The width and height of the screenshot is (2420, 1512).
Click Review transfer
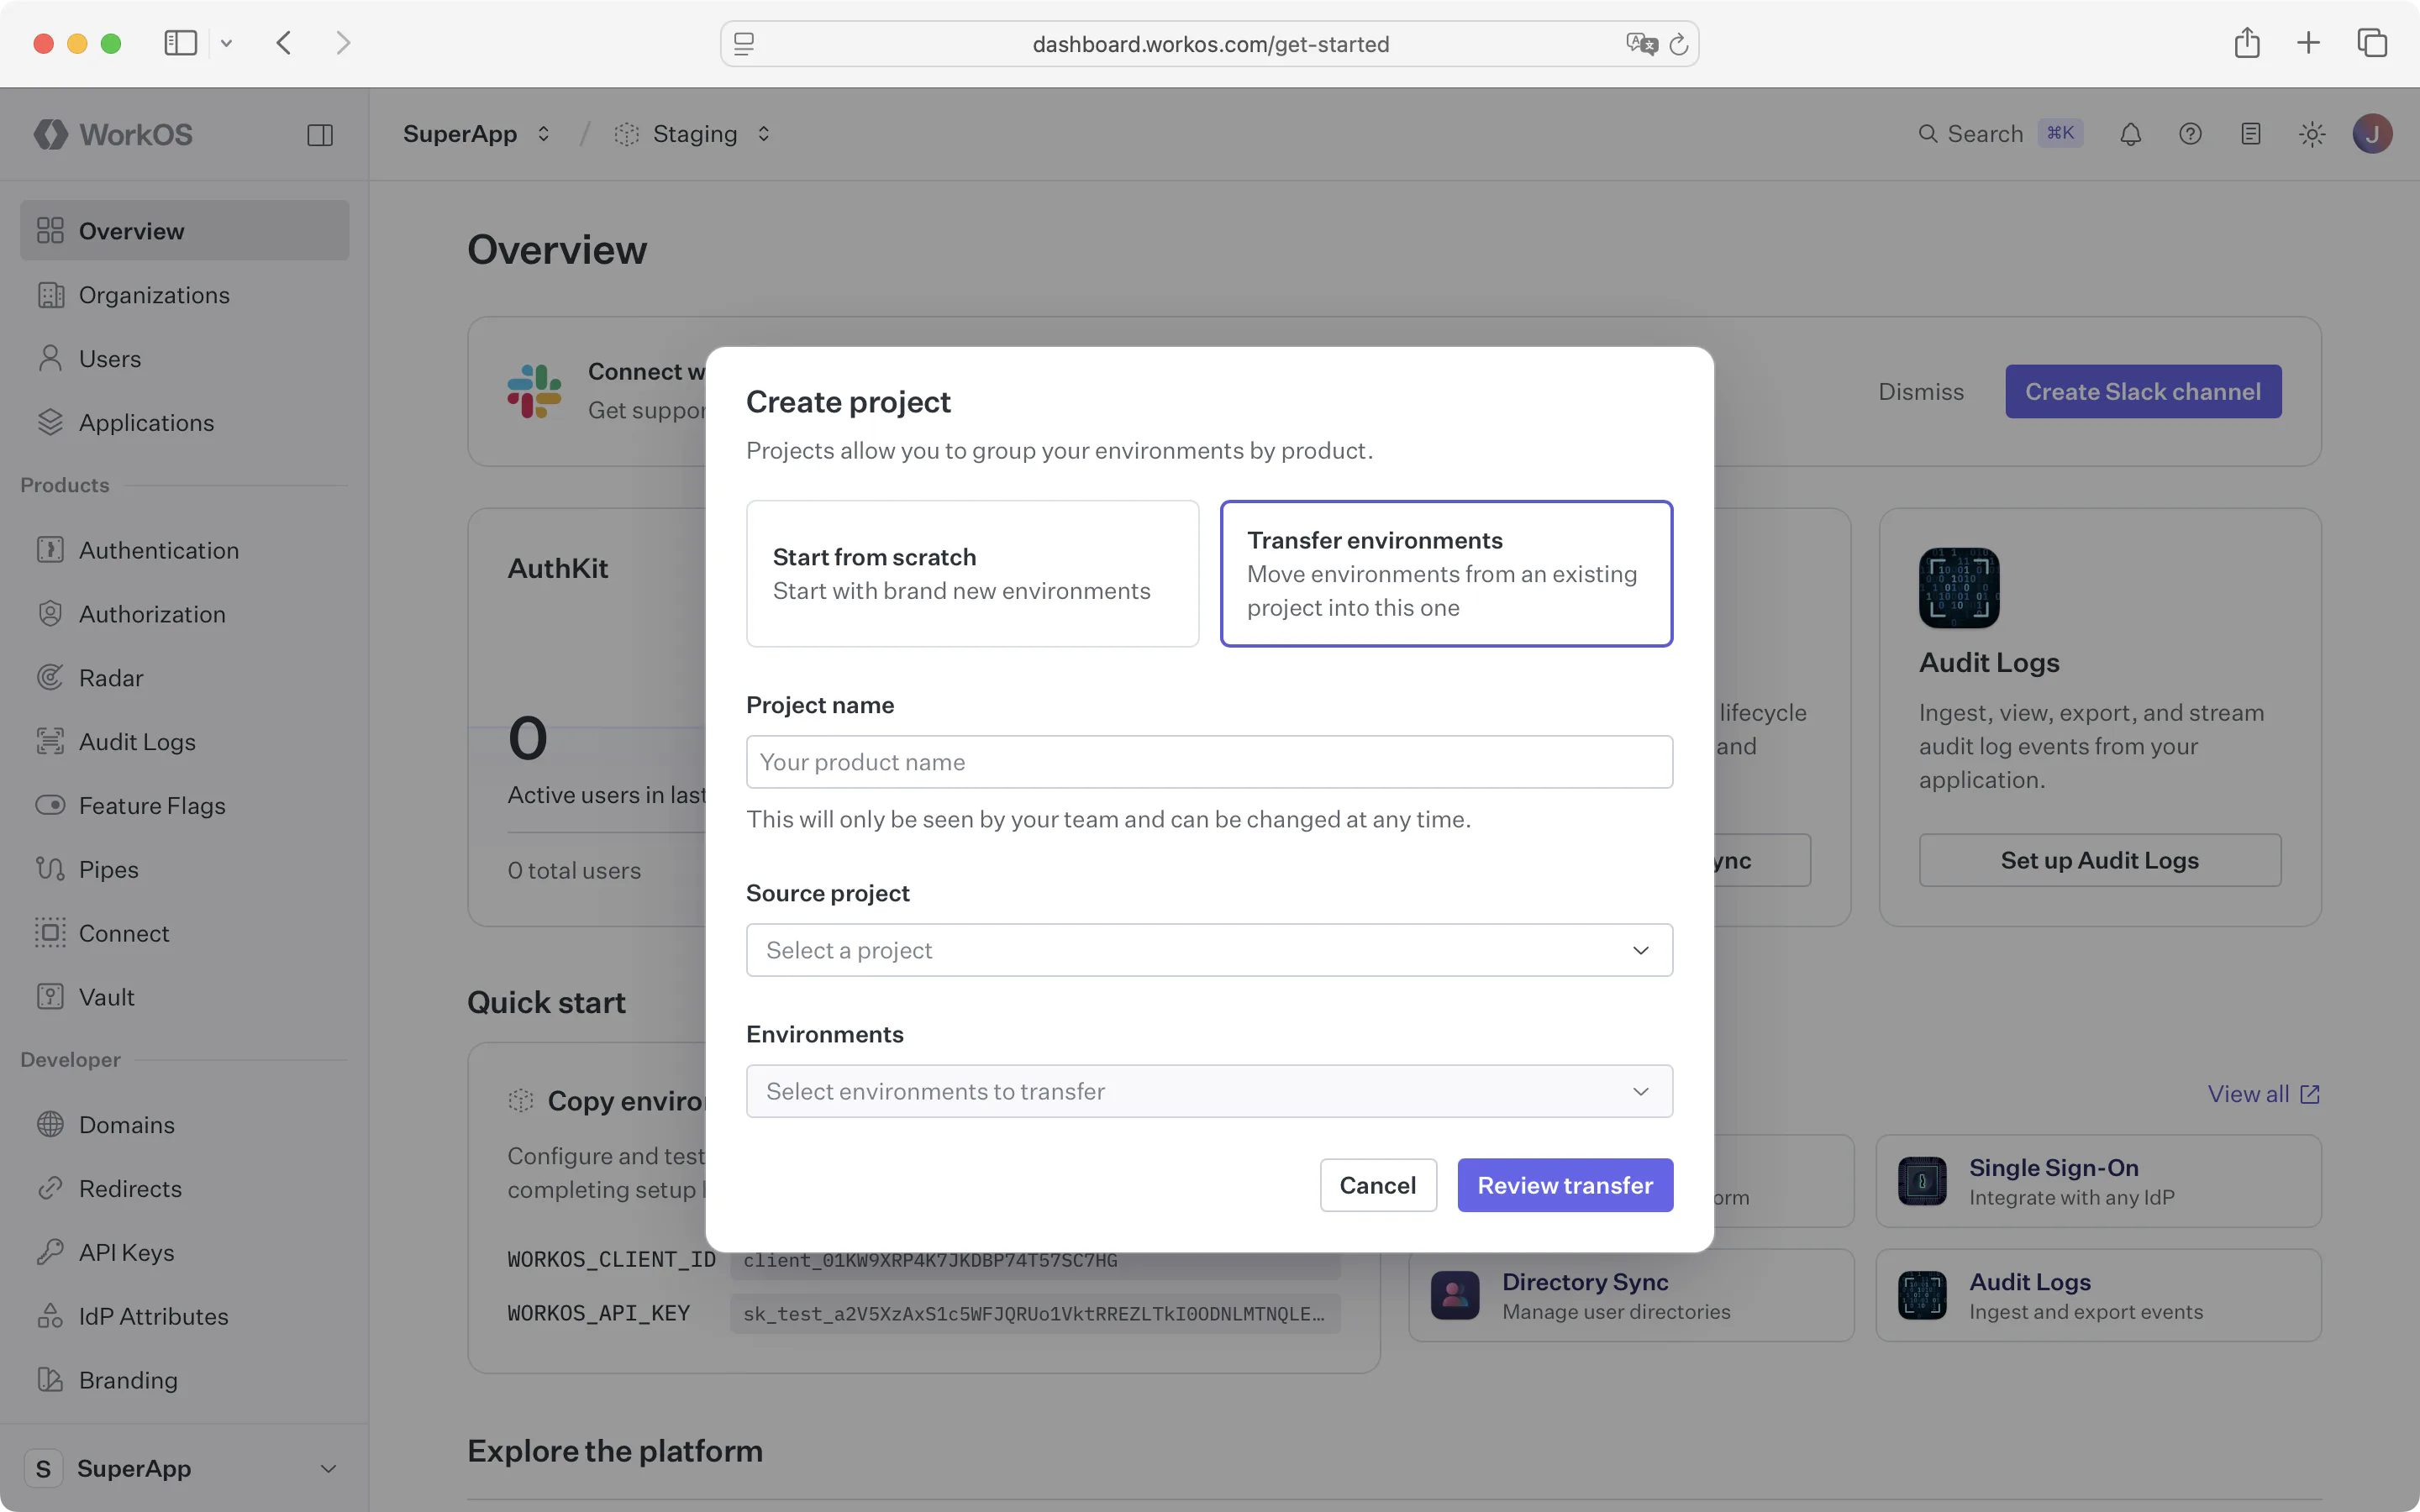coord(1565,1185)
